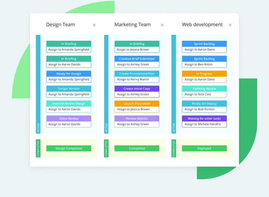Click the Launch Promotion header
The image size is (269, 197).
[137, 103]
